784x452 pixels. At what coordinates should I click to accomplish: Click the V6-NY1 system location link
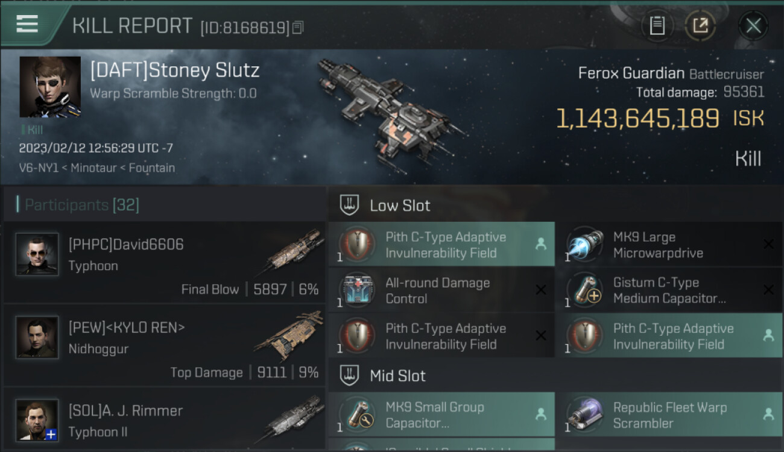pos(39,168)
